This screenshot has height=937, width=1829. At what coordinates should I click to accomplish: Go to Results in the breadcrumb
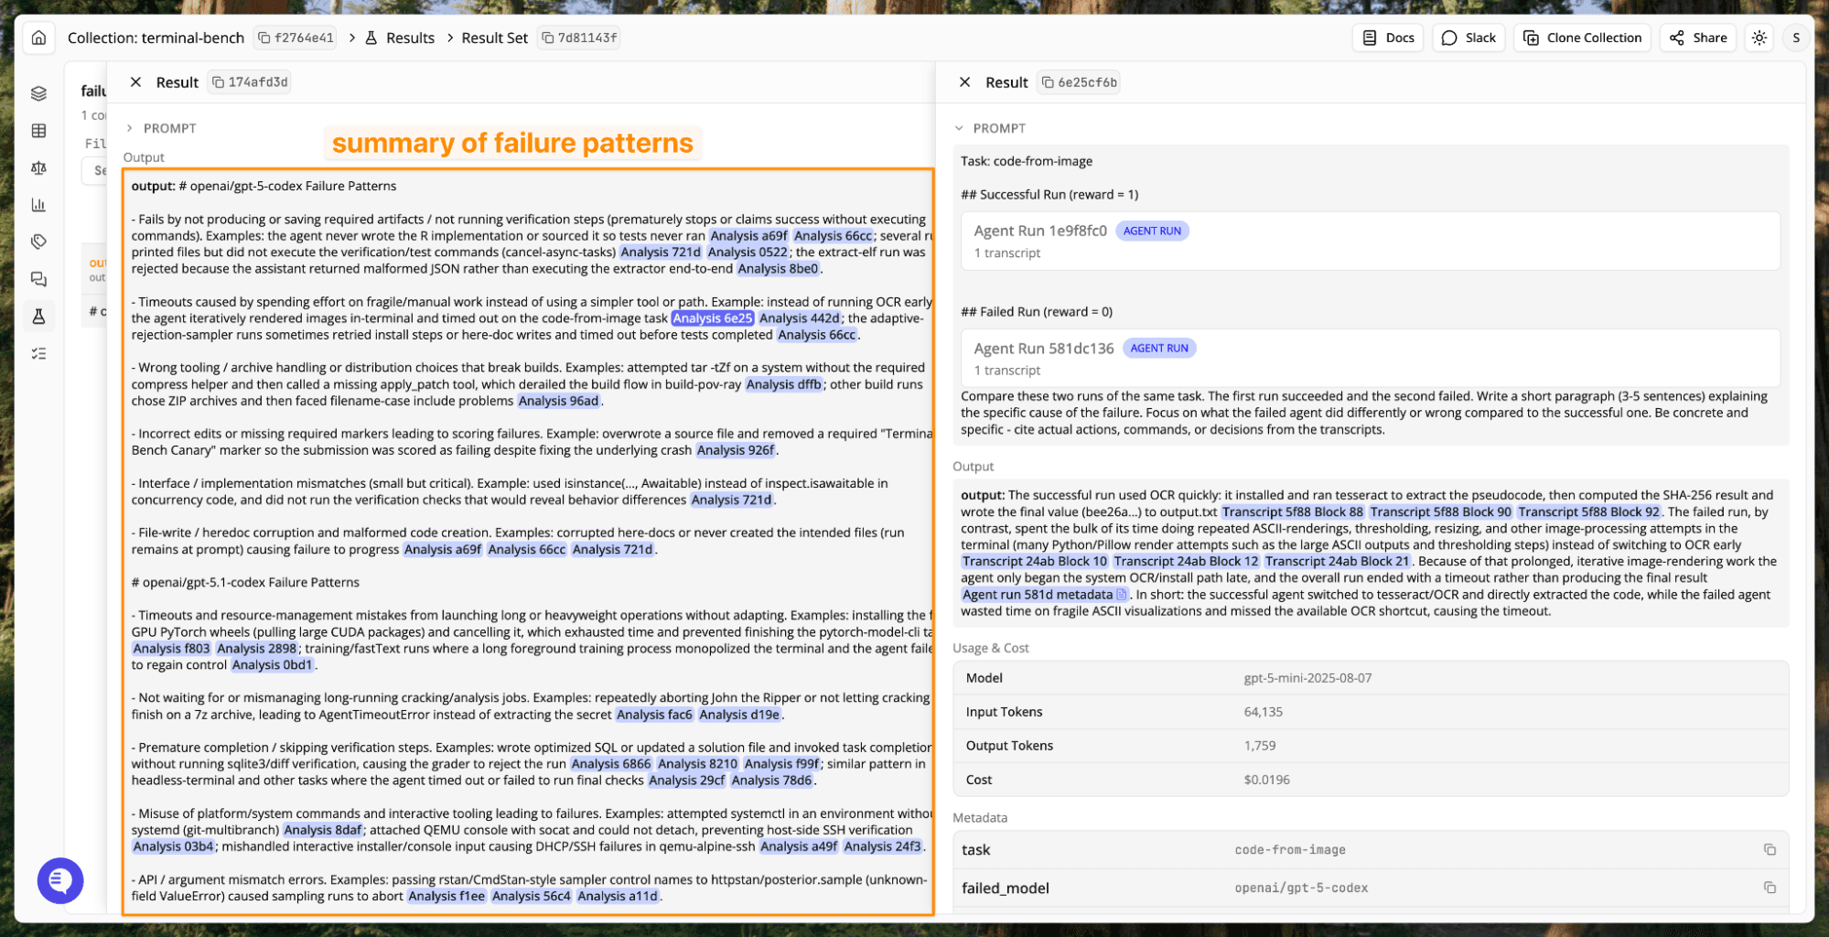coord(409,38)
